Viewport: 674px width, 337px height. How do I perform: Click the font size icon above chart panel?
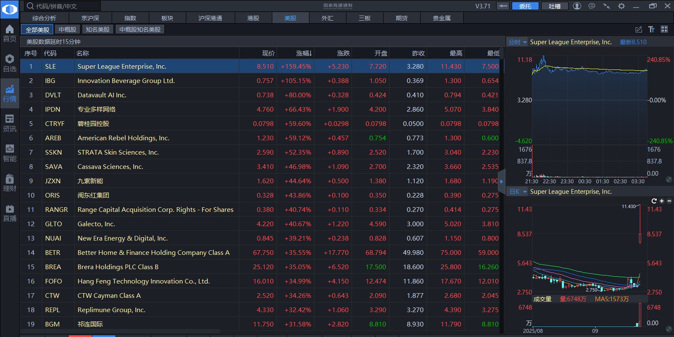click(651, 29)
